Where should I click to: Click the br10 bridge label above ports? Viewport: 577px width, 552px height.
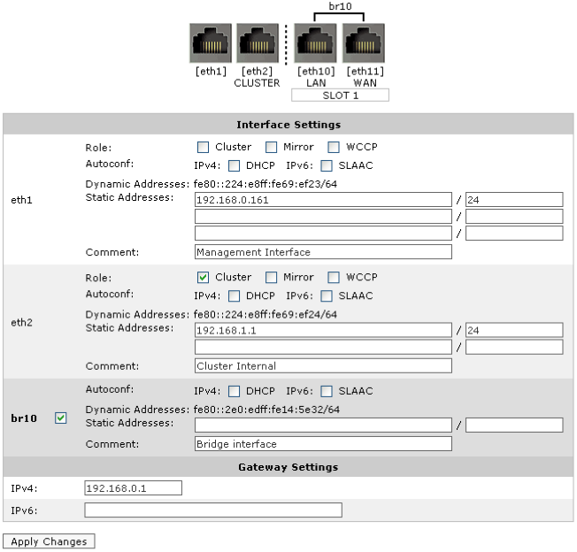coord(340,6)
